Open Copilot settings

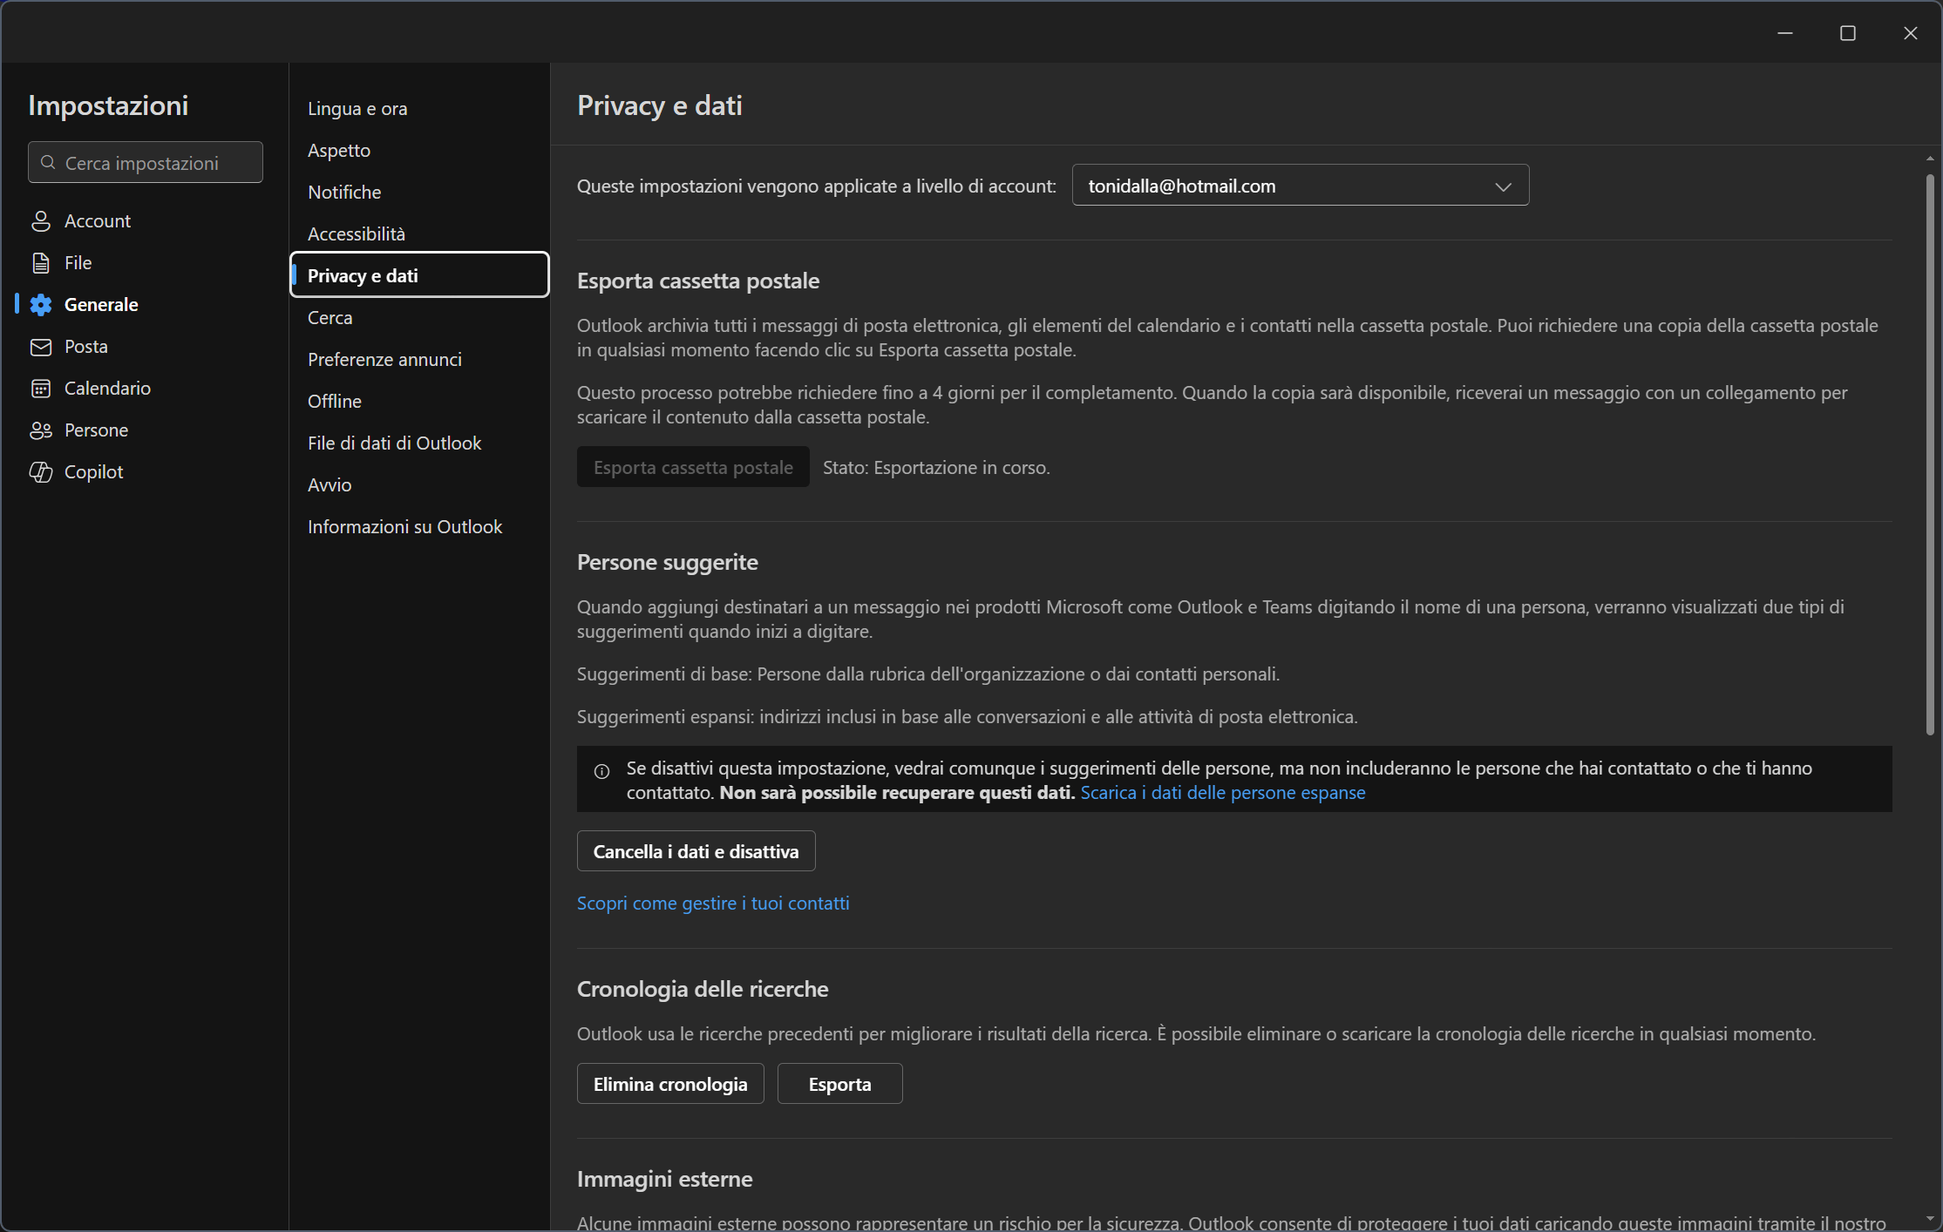coord(145,472)
